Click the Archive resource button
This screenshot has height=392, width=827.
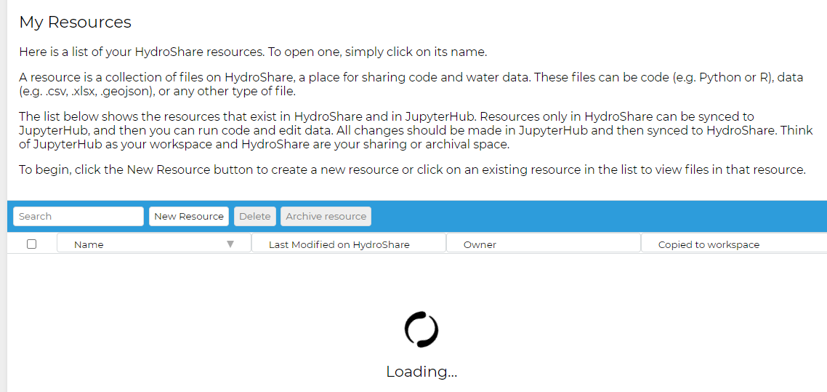(x=326, y=216)
